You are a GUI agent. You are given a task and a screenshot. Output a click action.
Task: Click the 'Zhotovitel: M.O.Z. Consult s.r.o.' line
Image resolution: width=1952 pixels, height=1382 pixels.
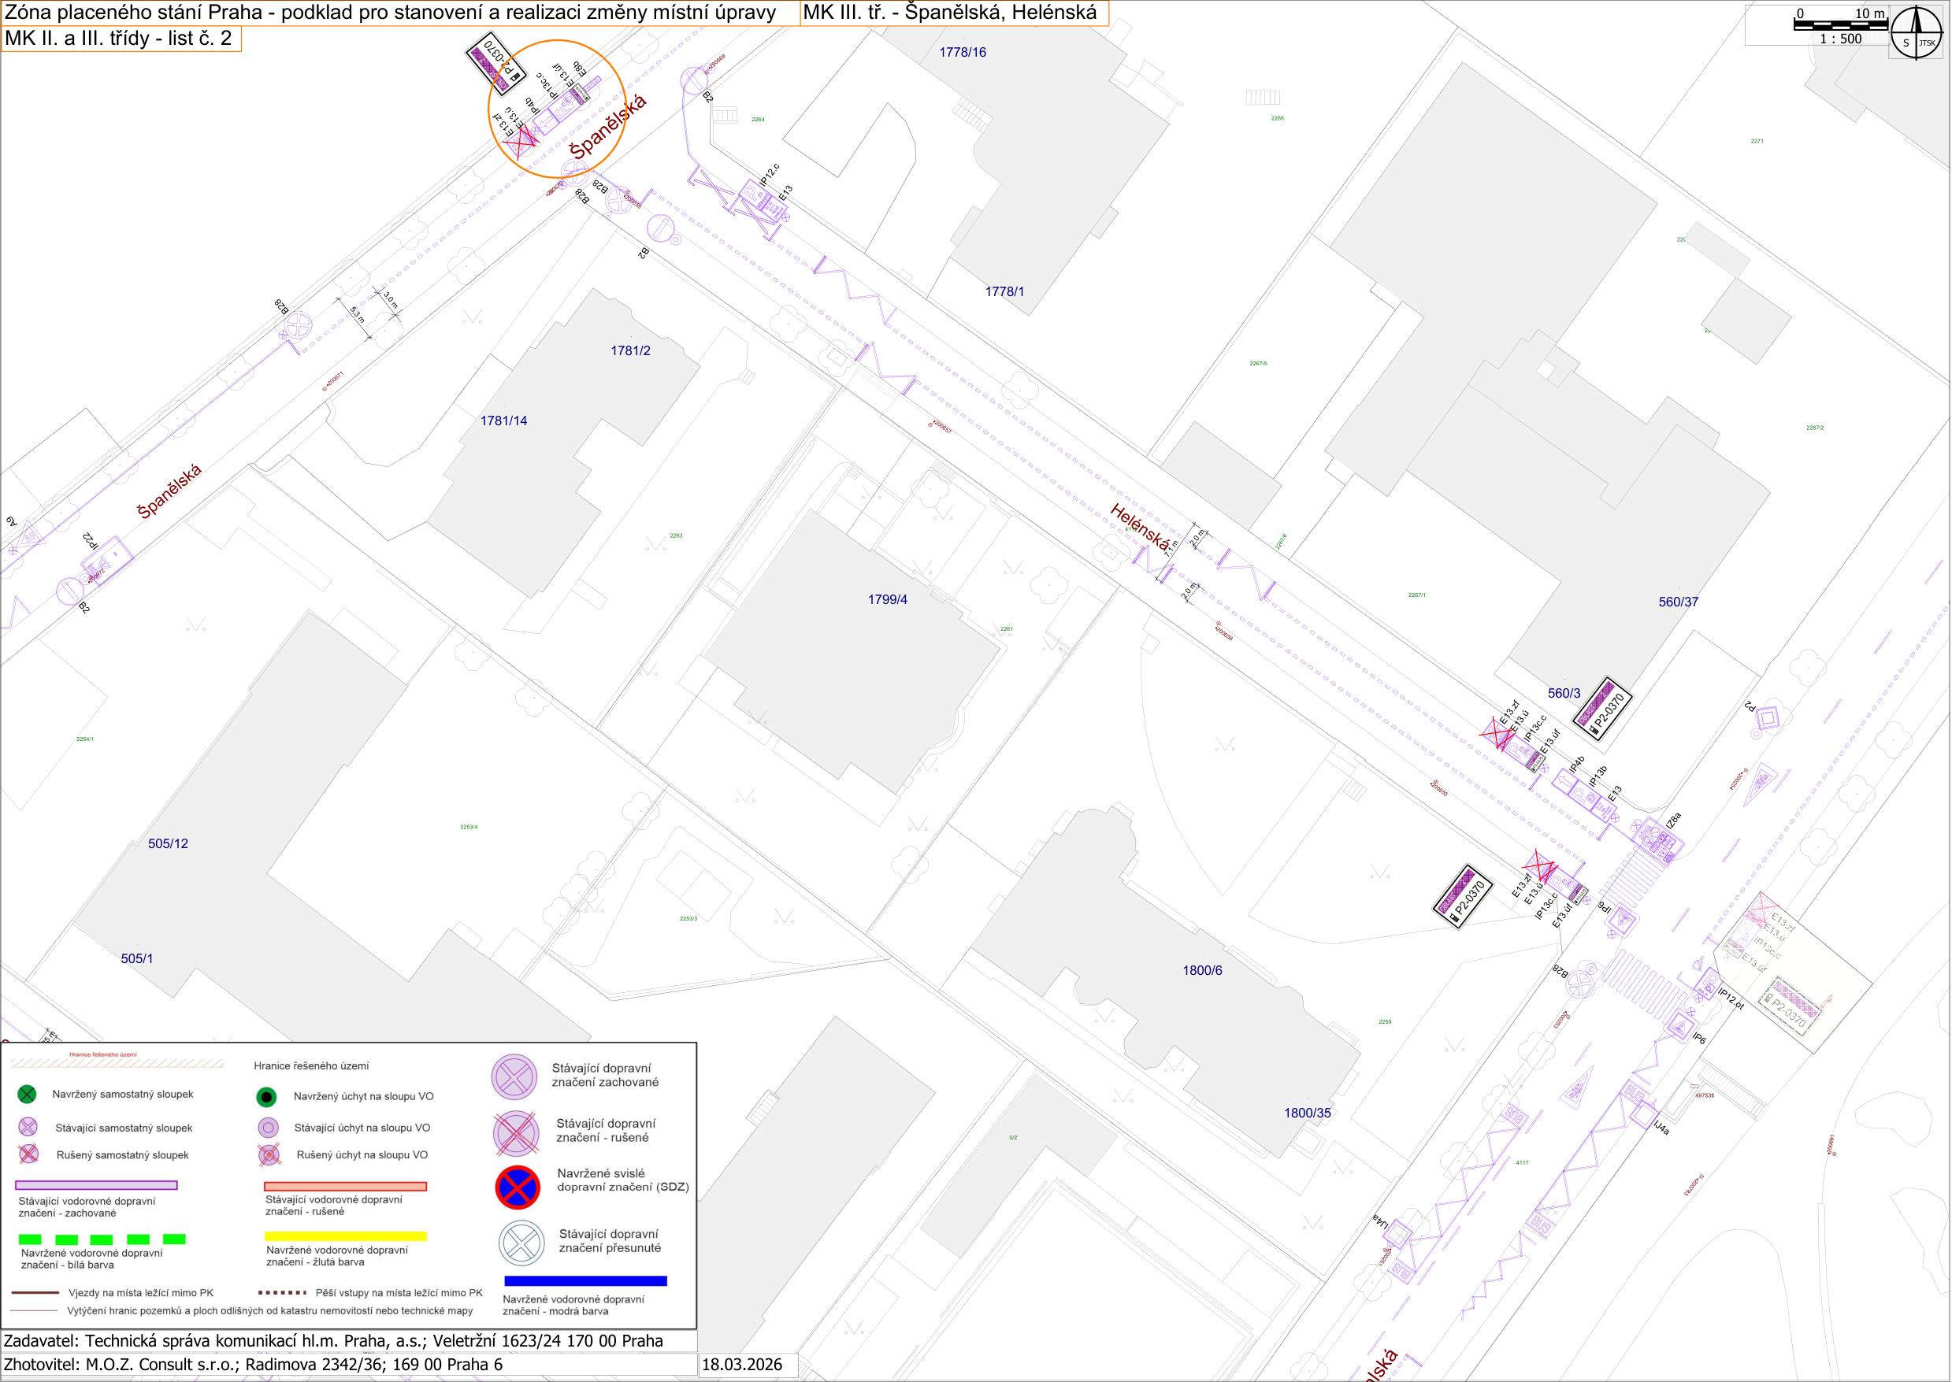coord(253,1364)
